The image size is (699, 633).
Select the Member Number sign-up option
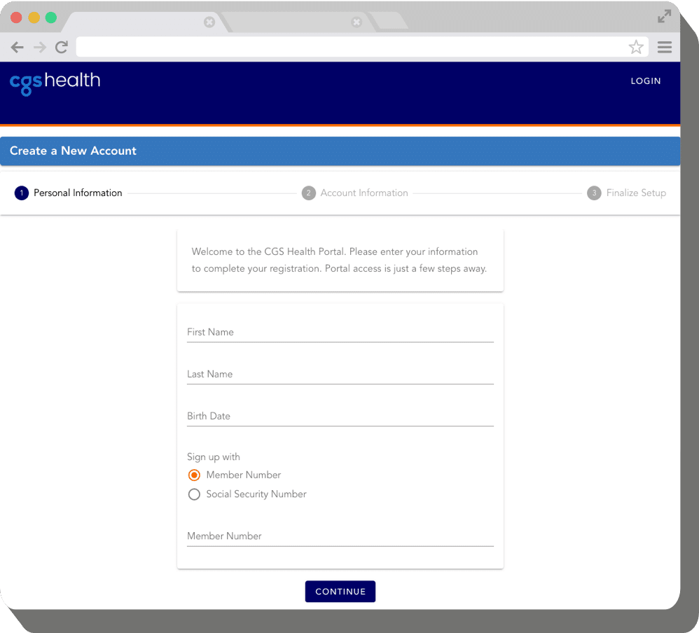tap(194, 475)
